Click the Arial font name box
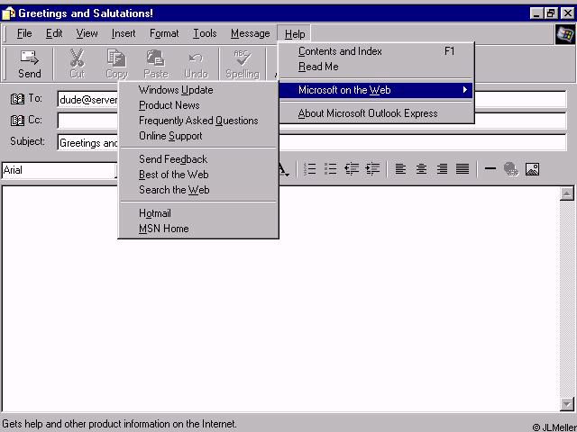This screenshot has height=432, width=577. pos(59,170)
